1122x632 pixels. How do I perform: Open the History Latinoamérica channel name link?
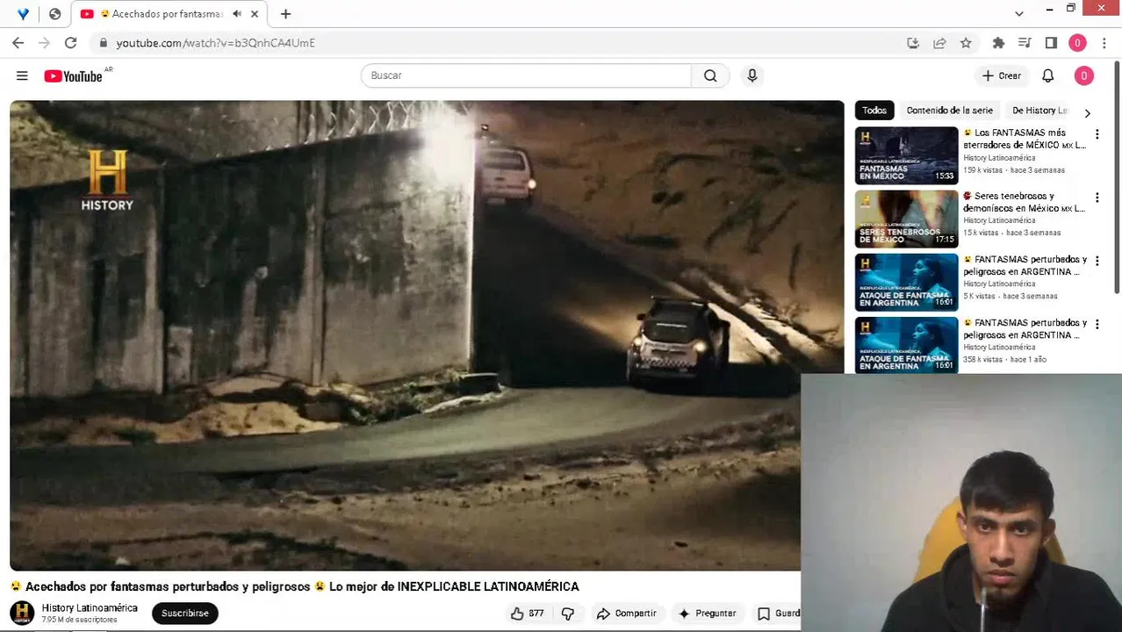tap(90, 607)
